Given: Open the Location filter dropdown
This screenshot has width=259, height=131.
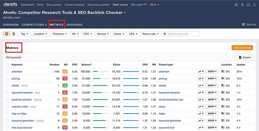Looking at the screenshot, I should [x=40, y=34].
